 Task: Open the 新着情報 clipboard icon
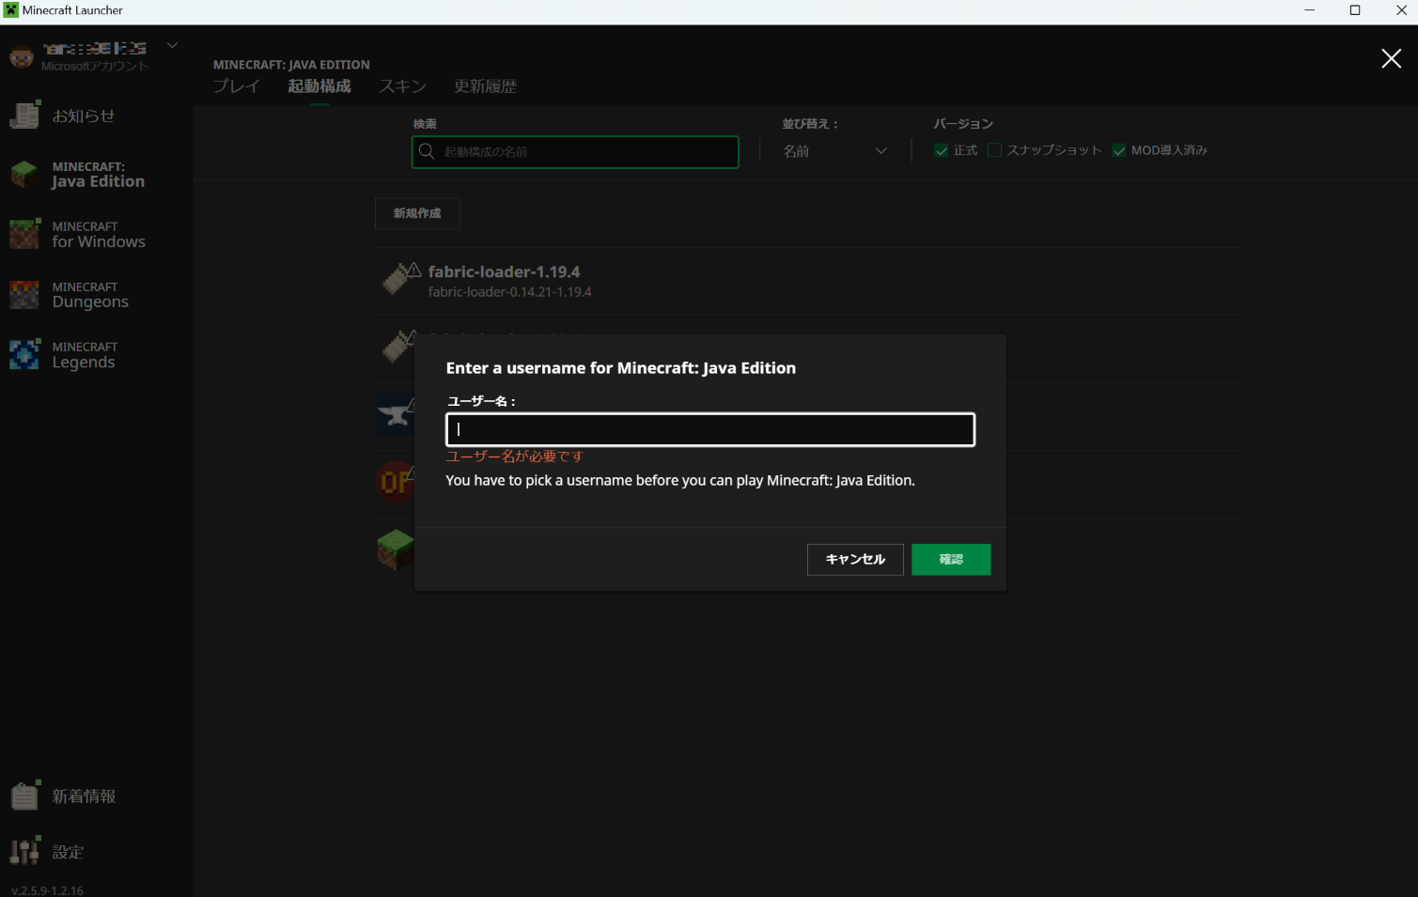(x=25, y=795)
